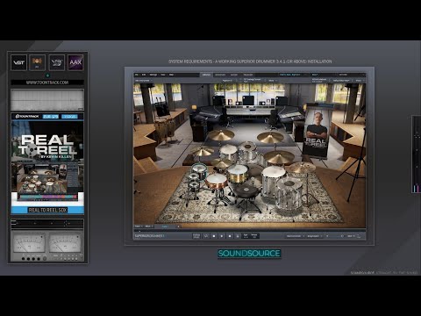Screen dimensions: 421x316
Task: Toggle loop playback button
Action: click(x=206, y=236)
